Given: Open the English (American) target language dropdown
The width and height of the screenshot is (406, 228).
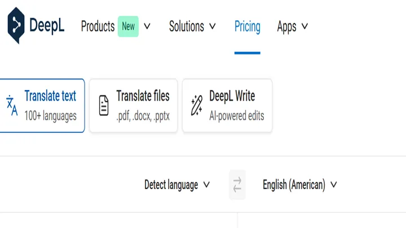Looking at the screenshot, I should pyautogui.click(x=299, y=185).
